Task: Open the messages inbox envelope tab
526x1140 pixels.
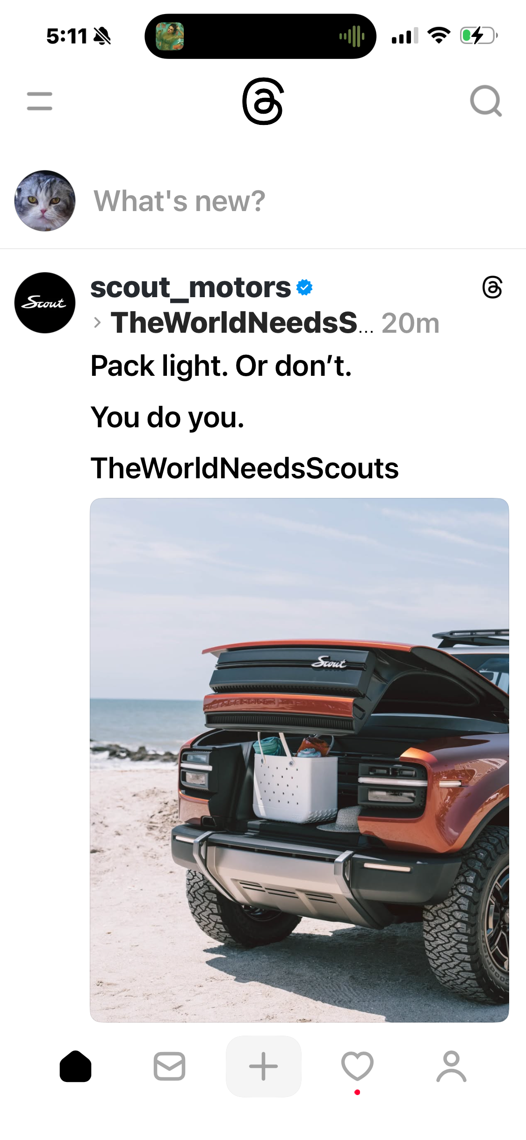Action: pyautogui.click(x=169, y=1067)
